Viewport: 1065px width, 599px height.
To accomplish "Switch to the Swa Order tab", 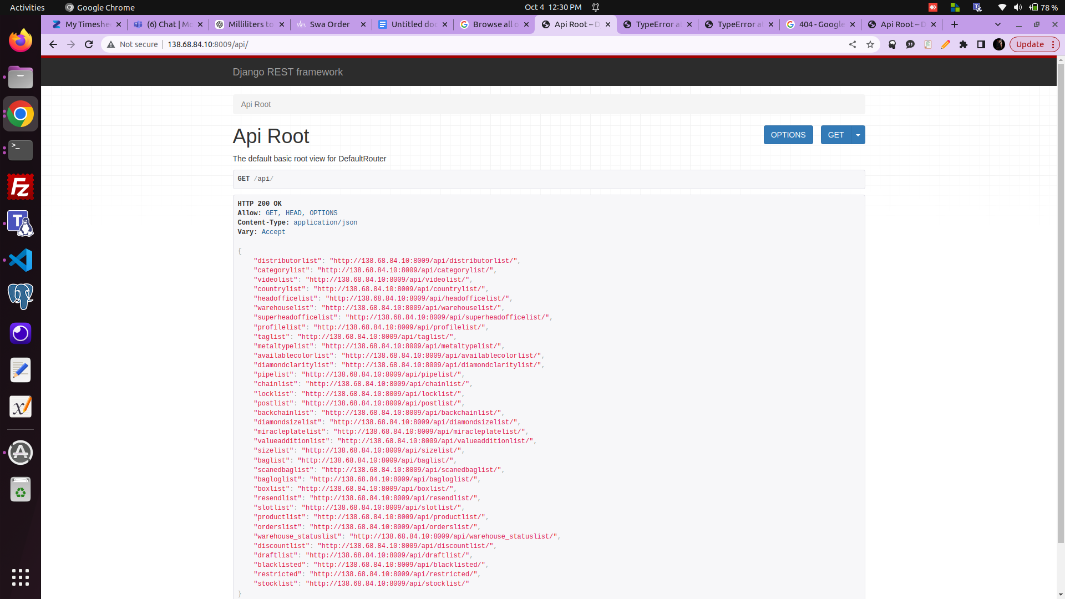I will click(329, 24).
